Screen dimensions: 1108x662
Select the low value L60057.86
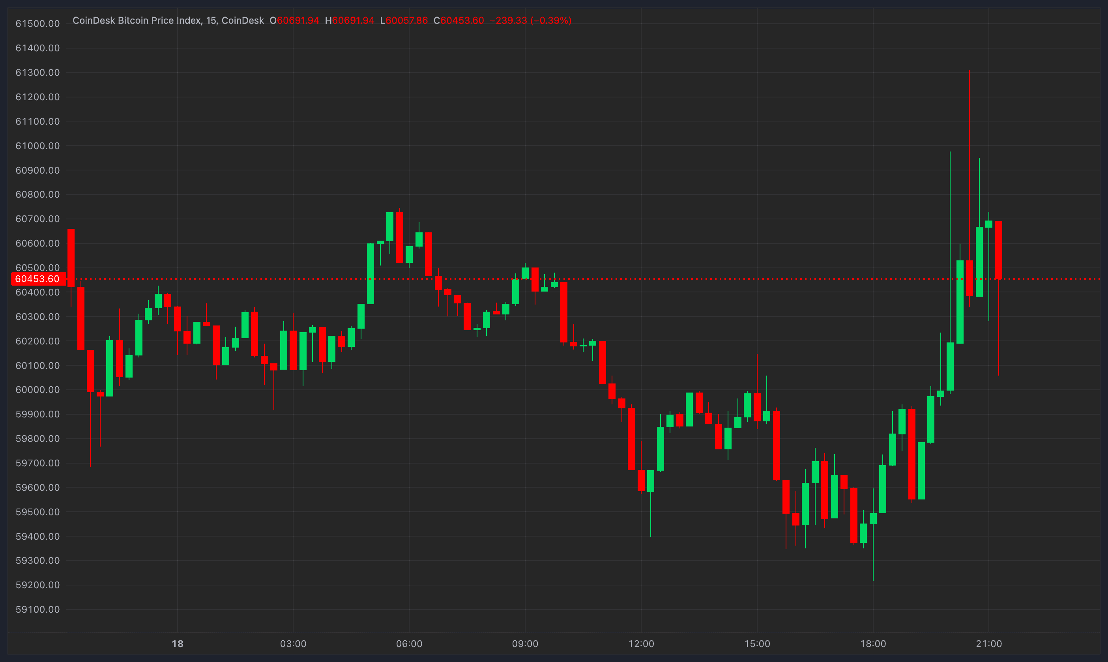[404, 21]
